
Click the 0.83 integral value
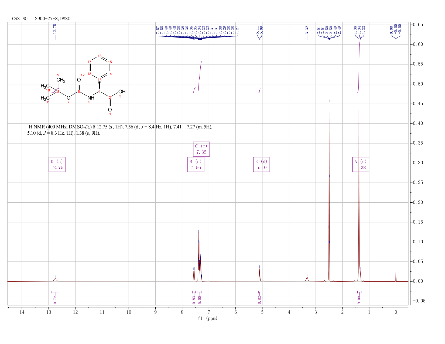pos(194,300)
